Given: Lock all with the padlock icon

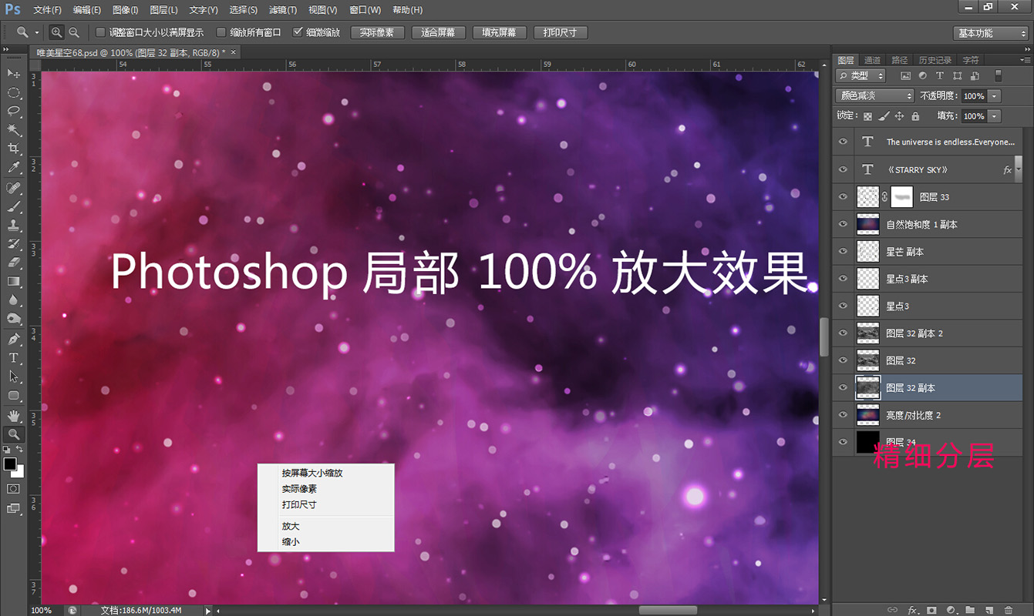Looking at the screenshot, I should (x=915, y=116).
